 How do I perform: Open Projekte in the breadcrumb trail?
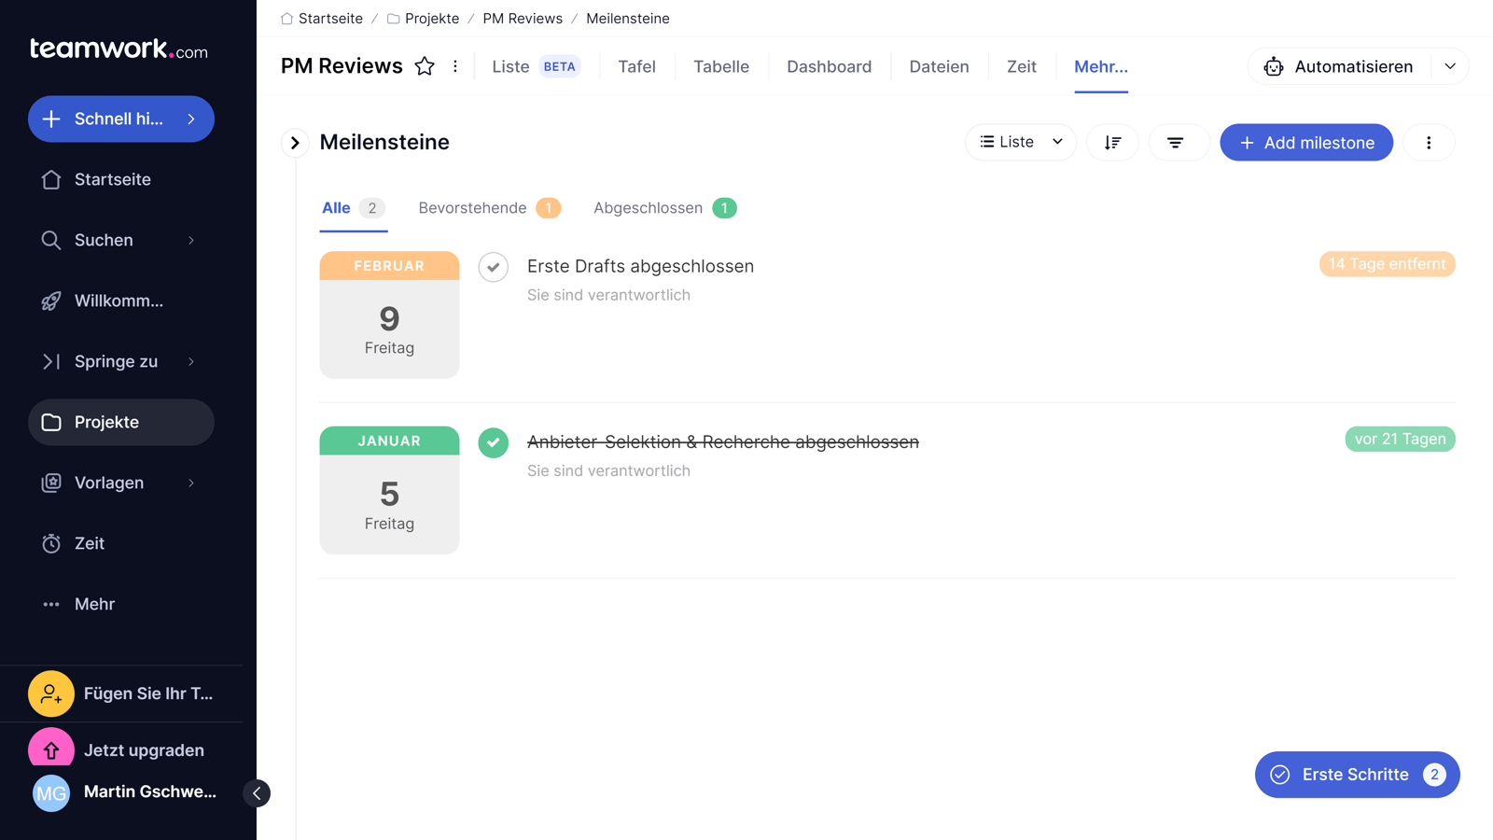click(431, 18)
